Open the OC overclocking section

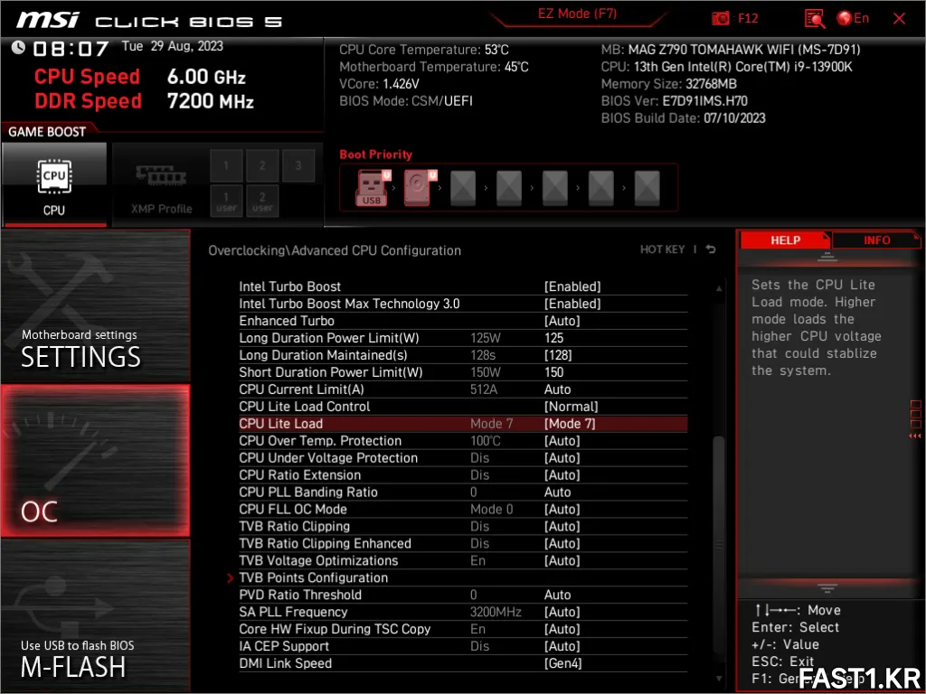click(x=96, y=461)
